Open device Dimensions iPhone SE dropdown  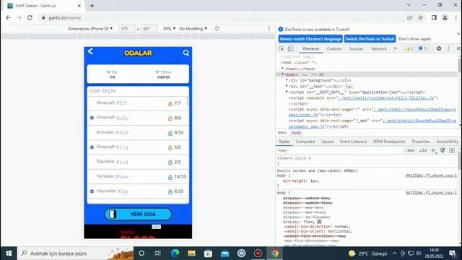tap(90, 29)
